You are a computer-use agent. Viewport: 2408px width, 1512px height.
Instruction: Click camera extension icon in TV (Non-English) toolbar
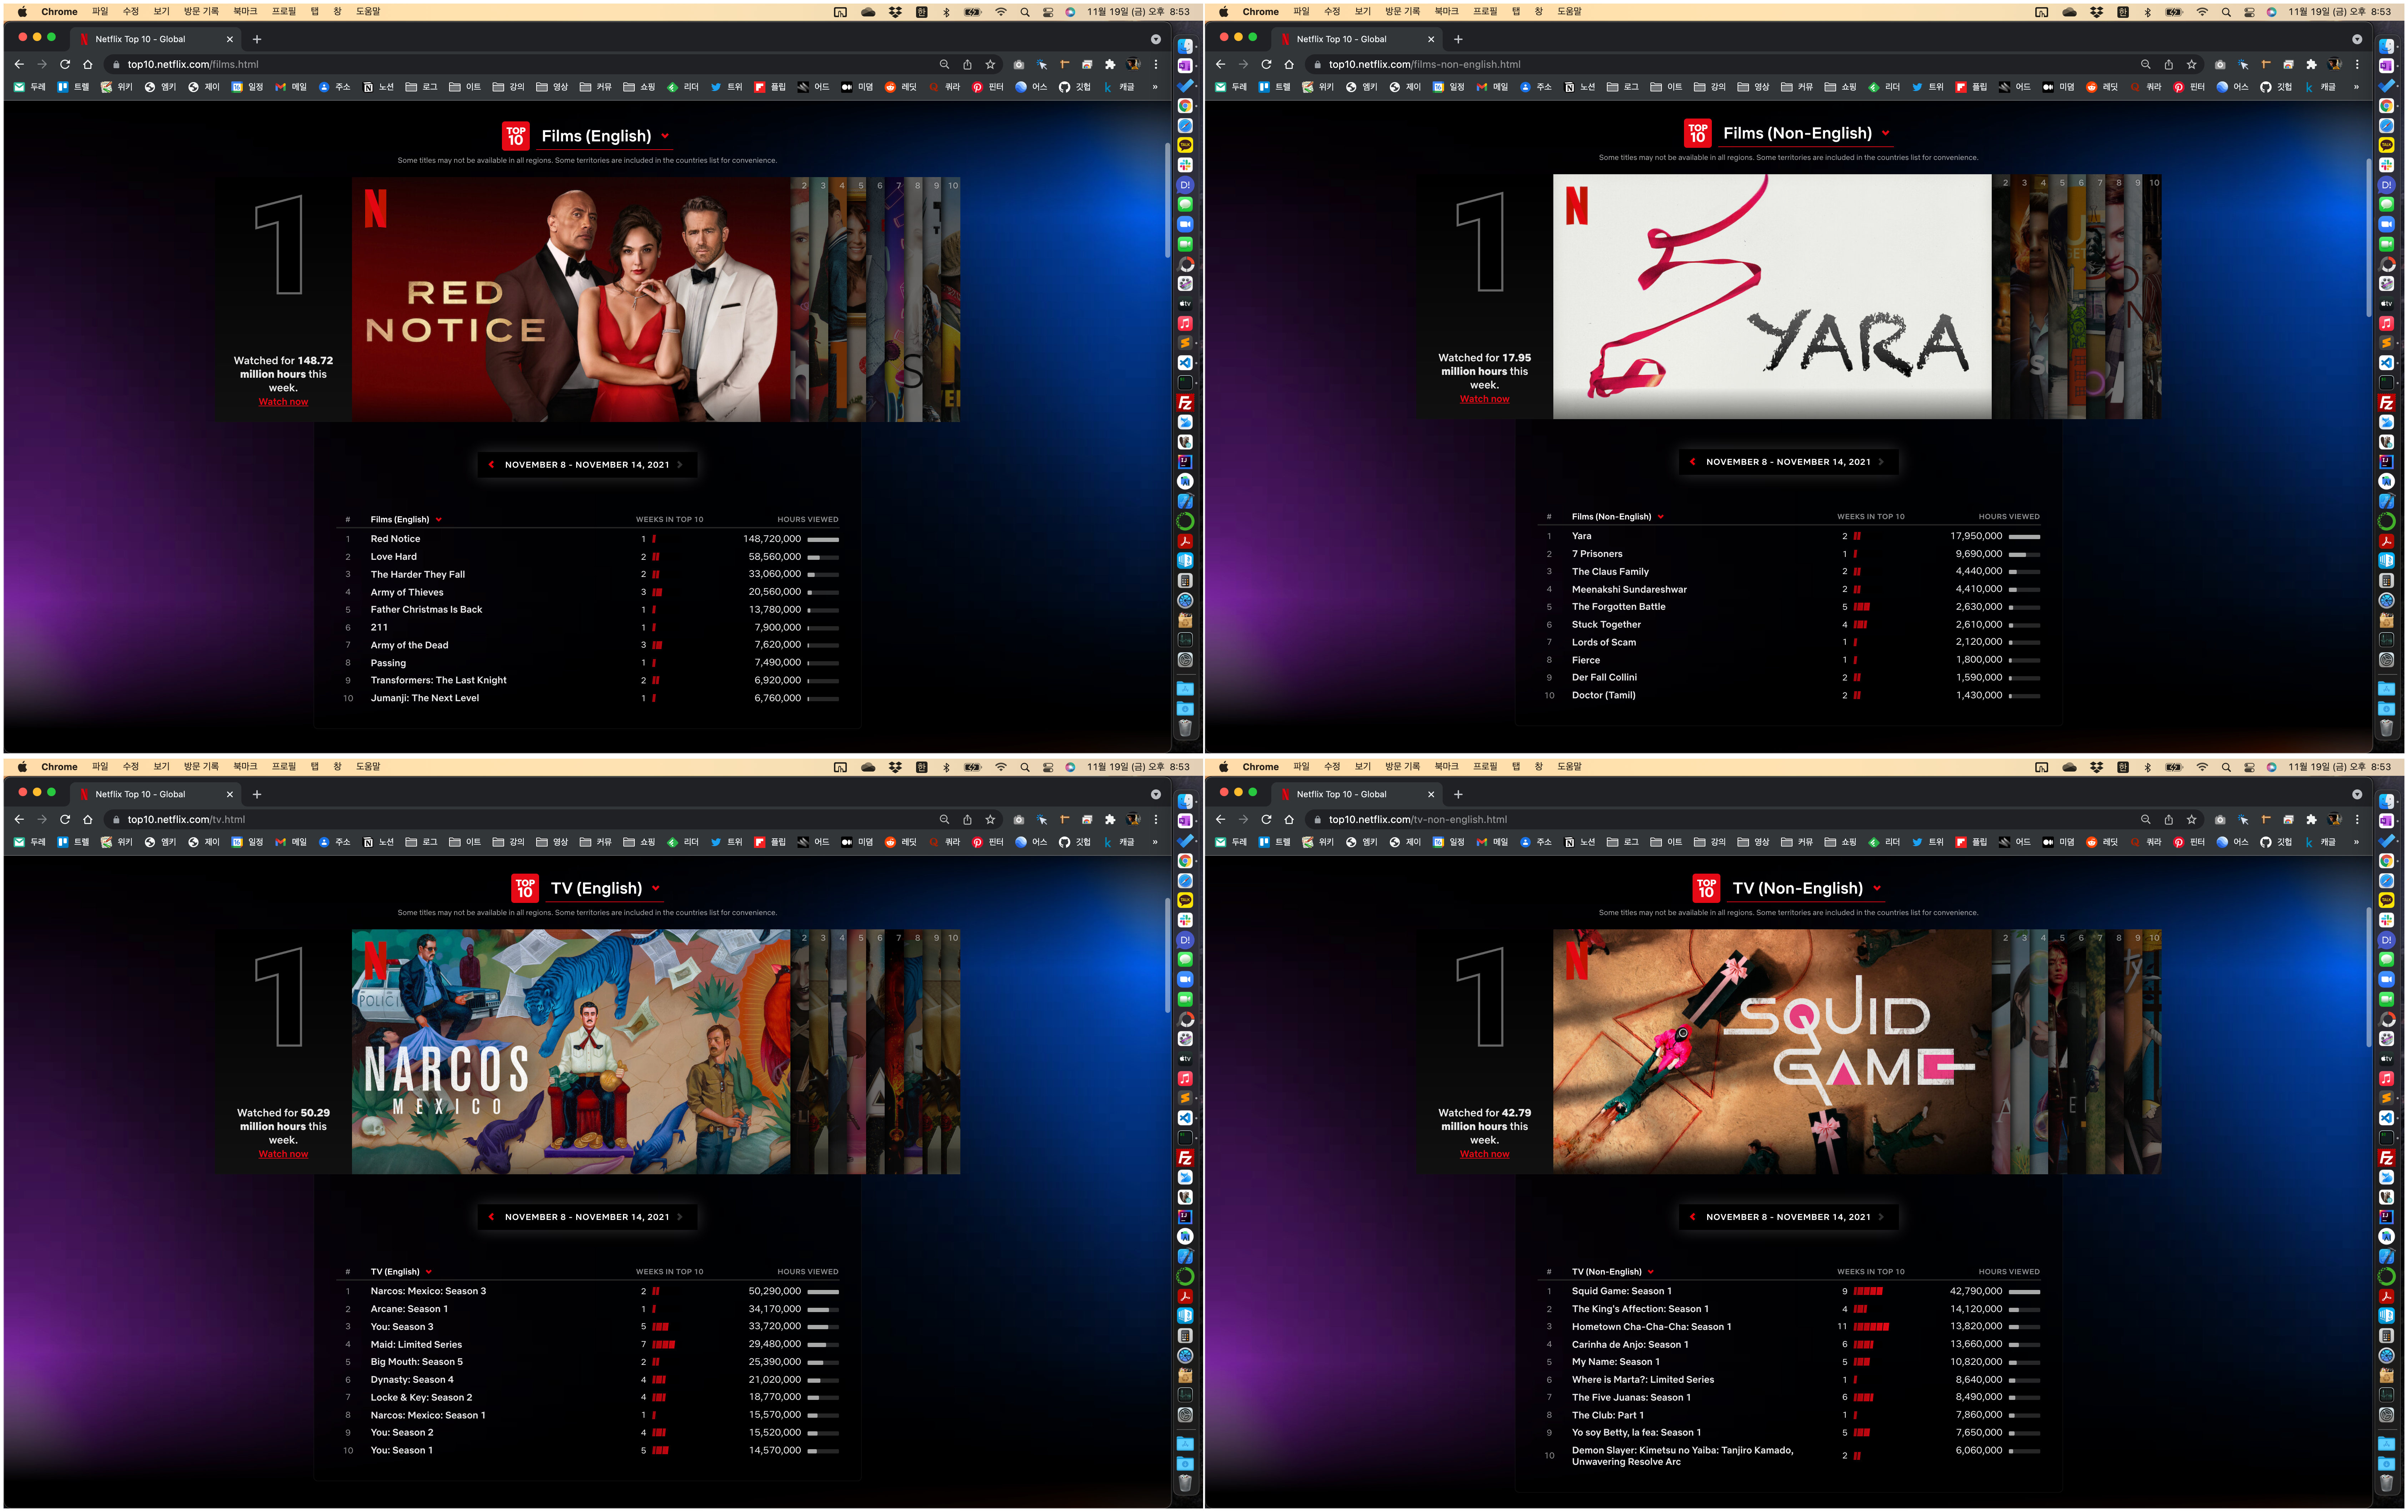2220,819
